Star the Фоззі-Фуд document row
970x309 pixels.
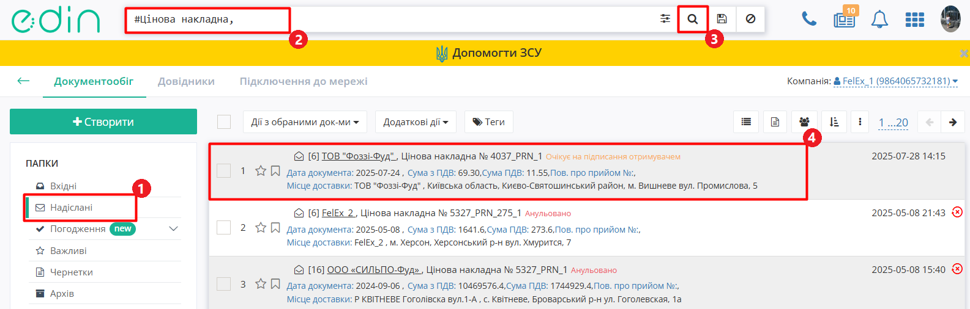261,171
